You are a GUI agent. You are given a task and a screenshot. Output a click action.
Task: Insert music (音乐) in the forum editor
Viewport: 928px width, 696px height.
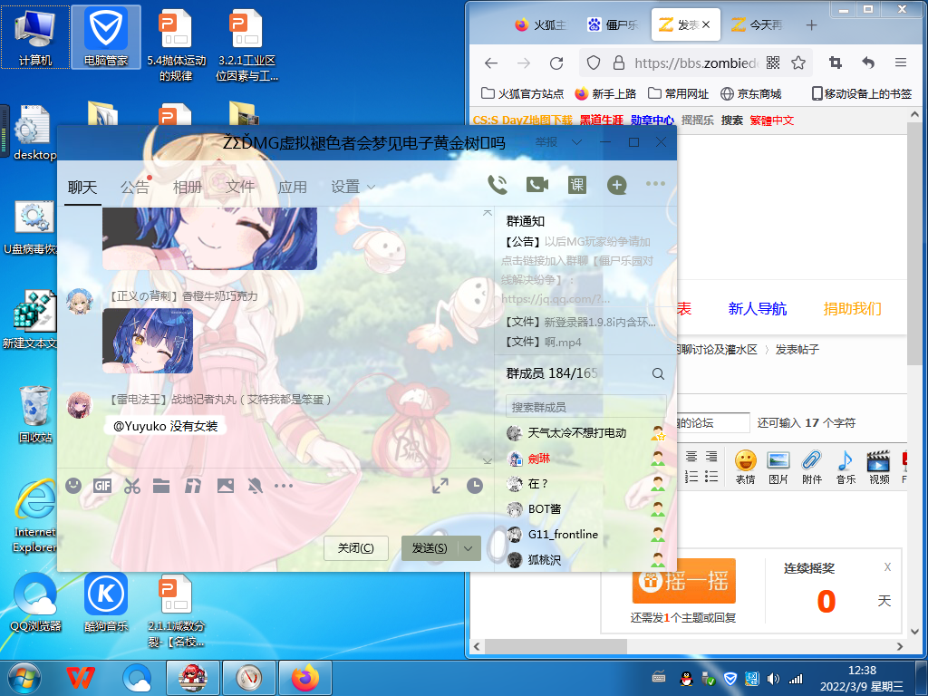(846, 467)
